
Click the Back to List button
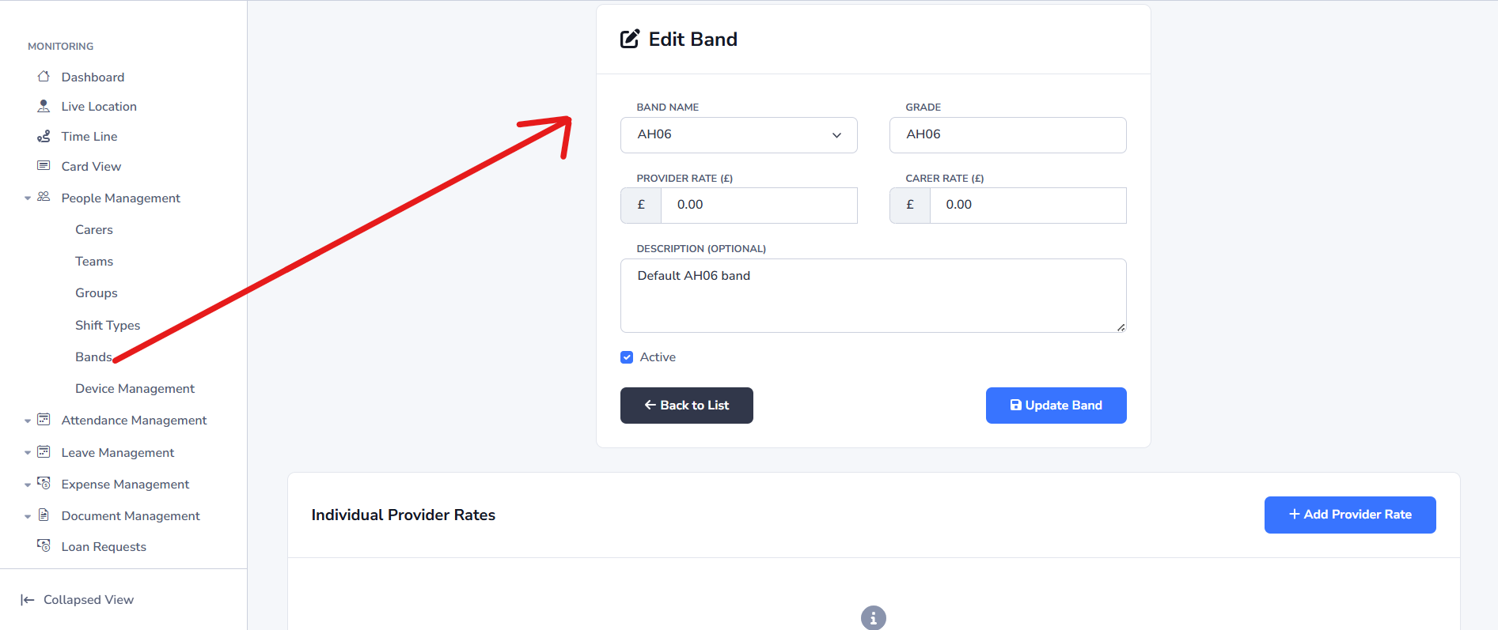(686, 406)
